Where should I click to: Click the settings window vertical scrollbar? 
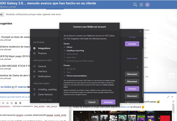click(143, 72)
